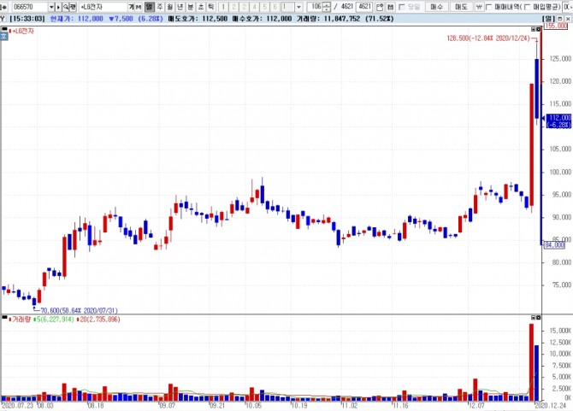Viewport: 573px width, 411px height.
Task: Select the 틱 tick chart period
Action: (x=211, y=7)
